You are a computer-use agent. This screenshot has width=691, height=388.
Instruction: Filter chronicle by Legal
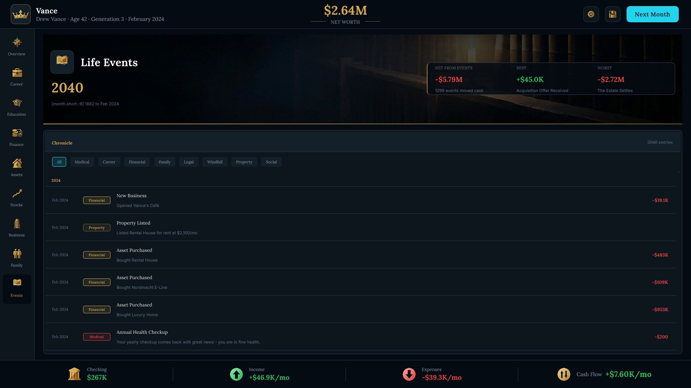pos(189,162)
